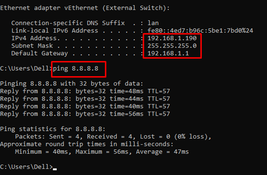Click the blinking cursor at the final prompt

55,169
